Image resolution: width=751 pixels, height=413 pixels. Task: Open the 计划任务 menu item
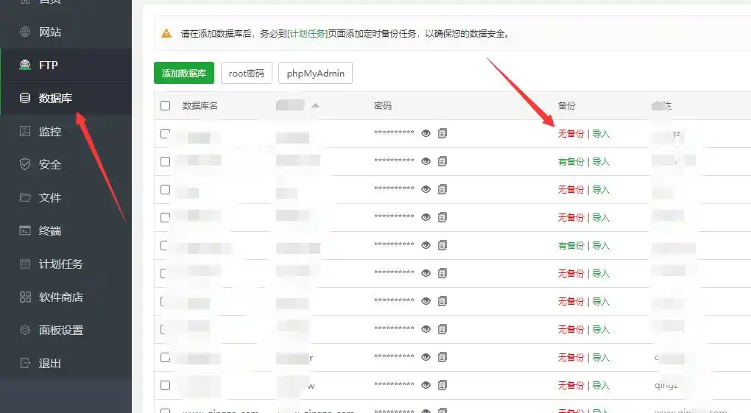point(60,264)
